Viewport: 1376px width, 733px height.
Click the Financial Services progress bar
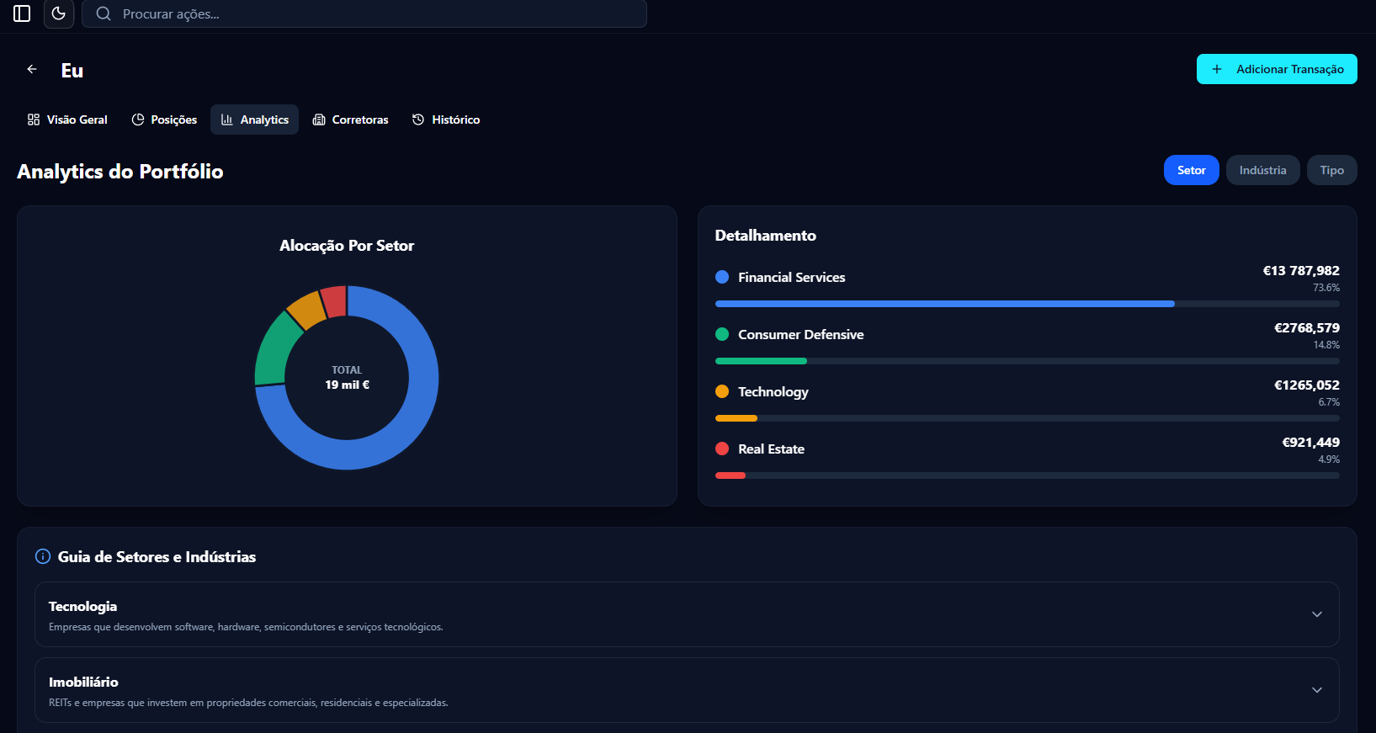1028,304
